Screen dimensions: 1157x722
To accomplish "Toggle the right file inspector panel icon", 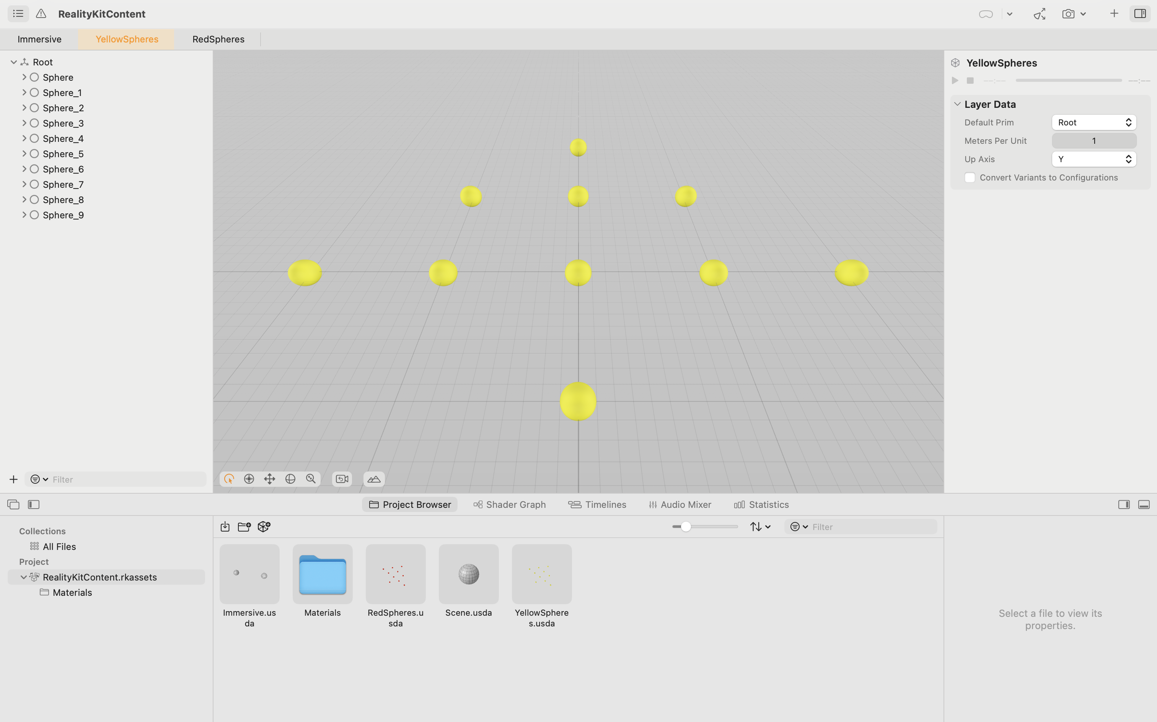I will coord(1124,504).
